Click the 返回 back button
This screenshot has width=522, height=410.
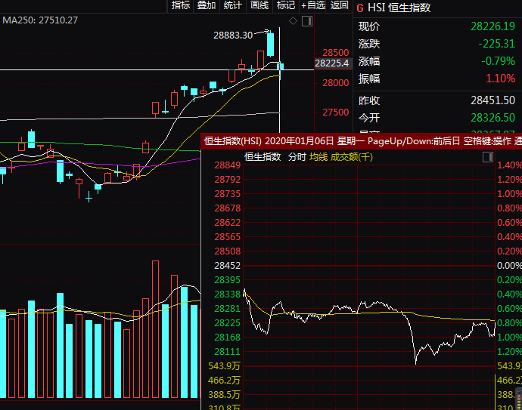(339, 5)
